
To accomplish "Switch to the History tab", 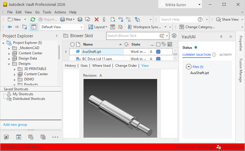I will click(70, 66).
